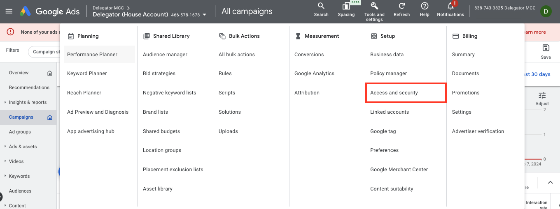Open App advertising hub
Image resolution: width=560 pixels, height=209 pixels.
91,131
